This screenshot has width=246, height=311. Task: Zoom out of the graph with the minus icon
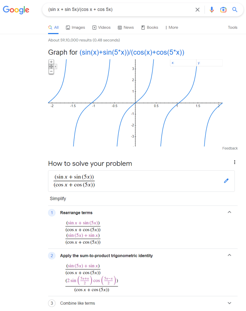pyautogui.click(x=51, y=72)
